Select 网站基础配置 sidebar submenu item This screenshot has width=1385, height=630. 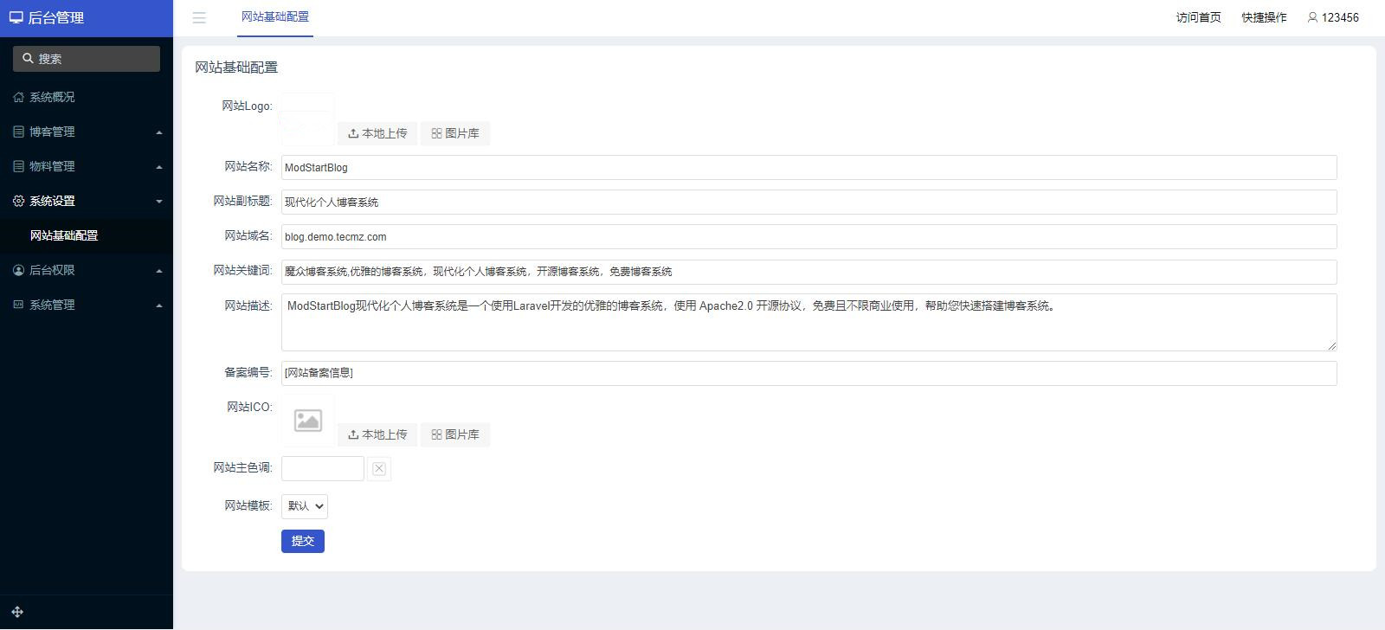point(87,235)
